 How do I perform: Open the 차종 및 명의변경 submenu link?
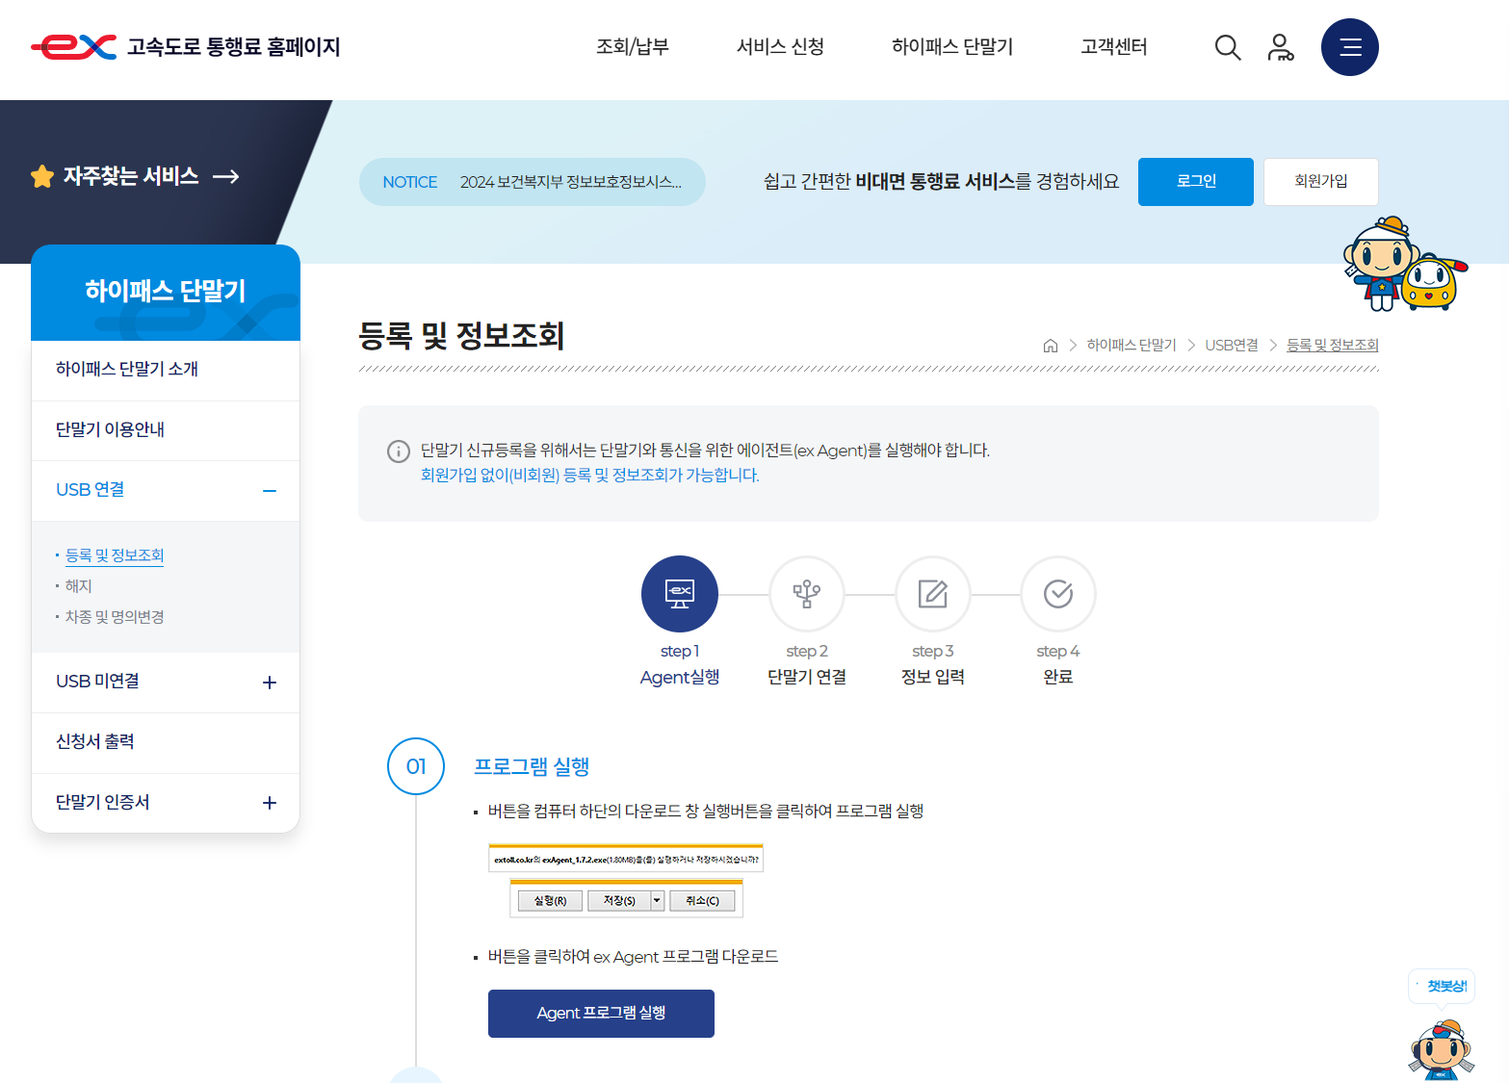115,617
